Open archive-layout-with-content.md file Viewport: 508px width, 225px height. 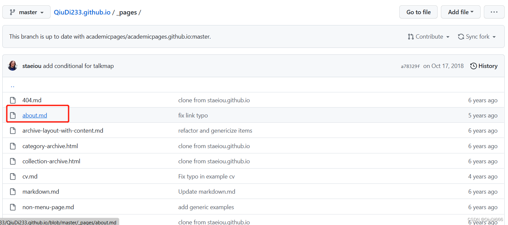[x=63, y=131]
